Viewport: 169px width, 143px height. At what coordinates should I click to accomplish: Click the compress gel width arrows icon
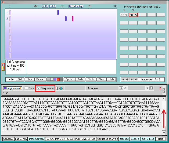pyautogui.click(x=52, y=6)
